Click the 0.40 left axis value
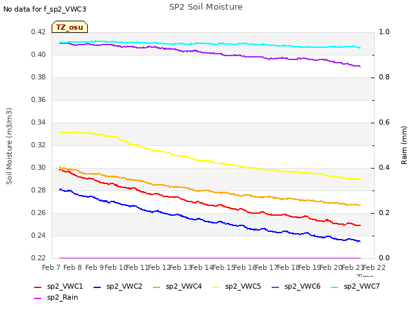The image size is (413, 310). (x=39, y=55)
